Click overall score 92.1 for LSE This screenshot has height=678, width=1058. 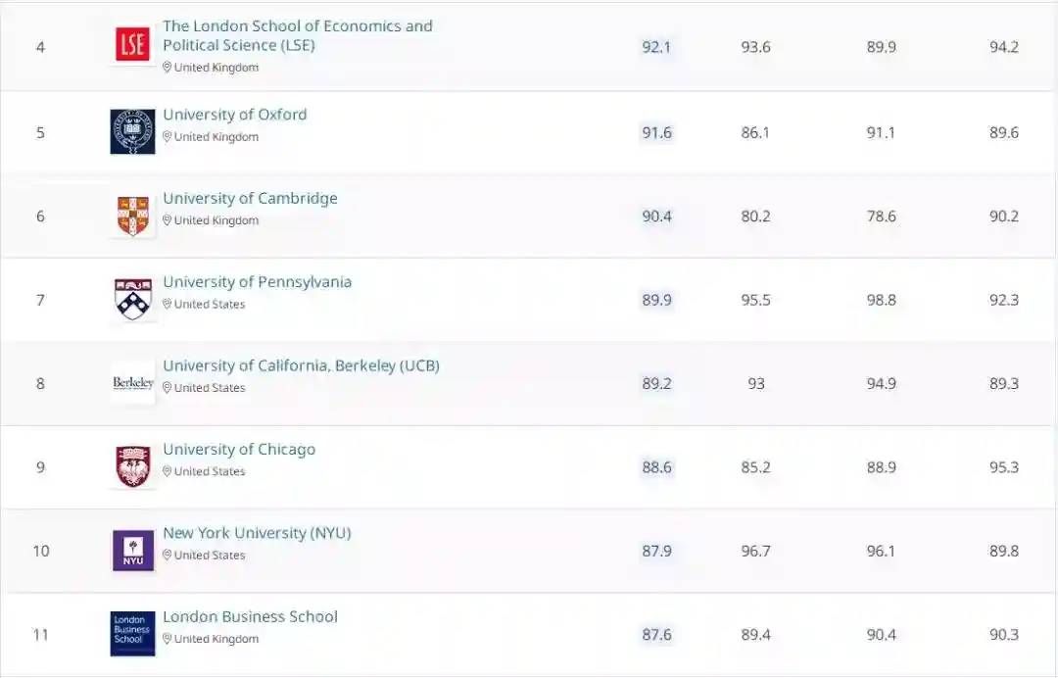(656, 47)
